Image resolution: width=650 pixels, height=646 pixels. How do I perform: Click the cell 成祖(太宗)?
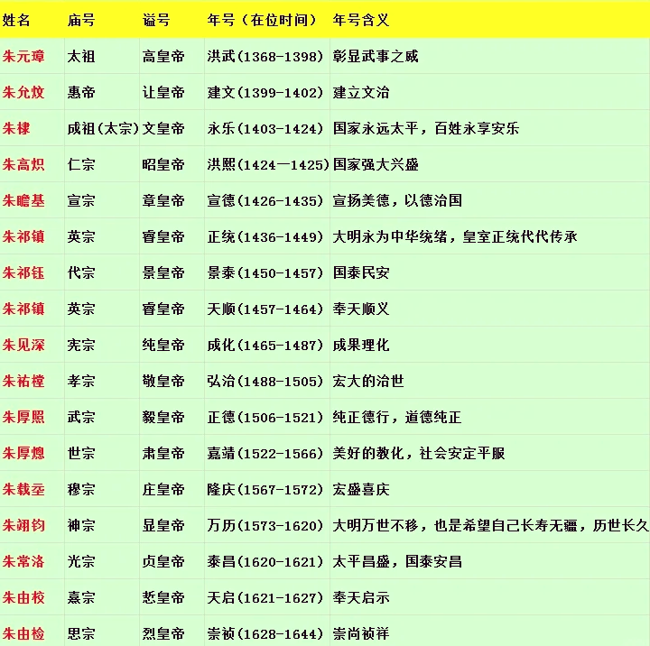103,128
